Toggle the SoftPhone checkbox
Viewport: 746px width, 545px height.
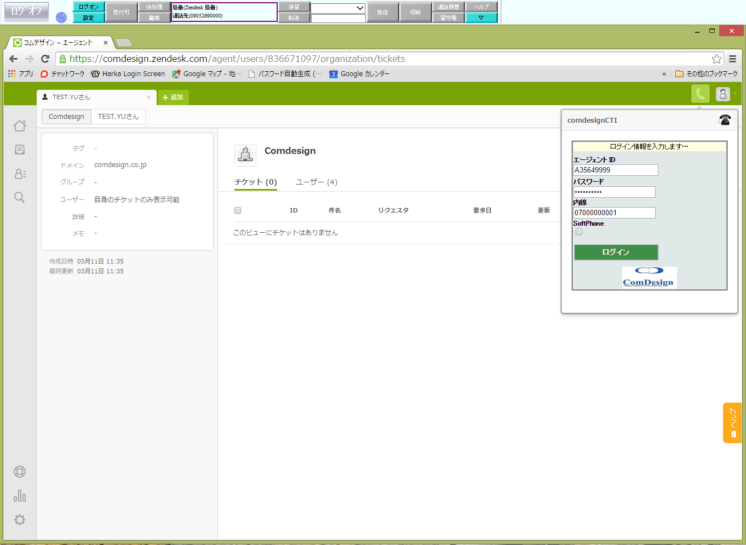coord(579,232)
